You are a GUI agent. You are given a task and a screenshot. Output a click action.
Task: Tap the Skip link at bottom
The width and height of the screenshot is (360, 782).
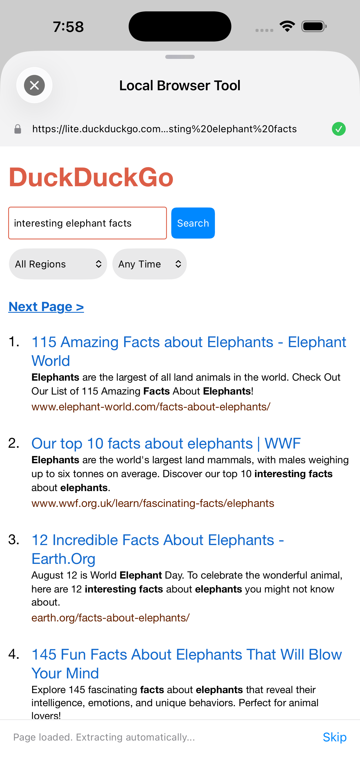335,737
